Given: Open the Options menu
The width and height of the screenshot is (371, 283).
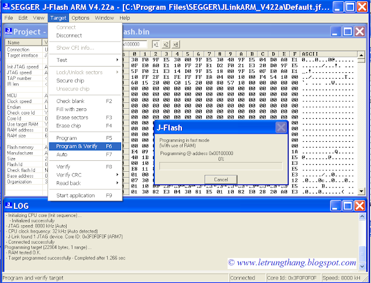Looking at the screenshot, I should coord(81,18).
